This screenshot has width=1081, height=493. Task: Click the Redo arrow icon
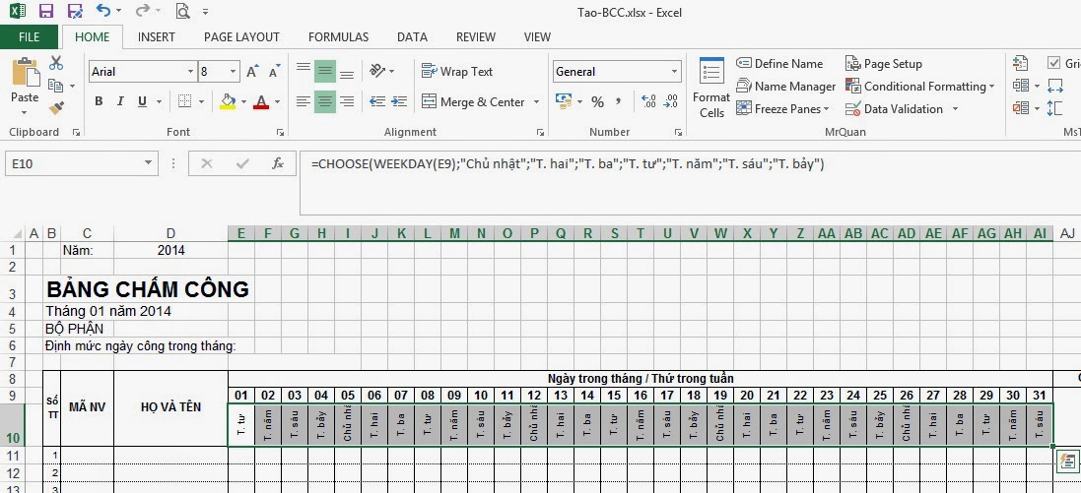tap(143, 11)
